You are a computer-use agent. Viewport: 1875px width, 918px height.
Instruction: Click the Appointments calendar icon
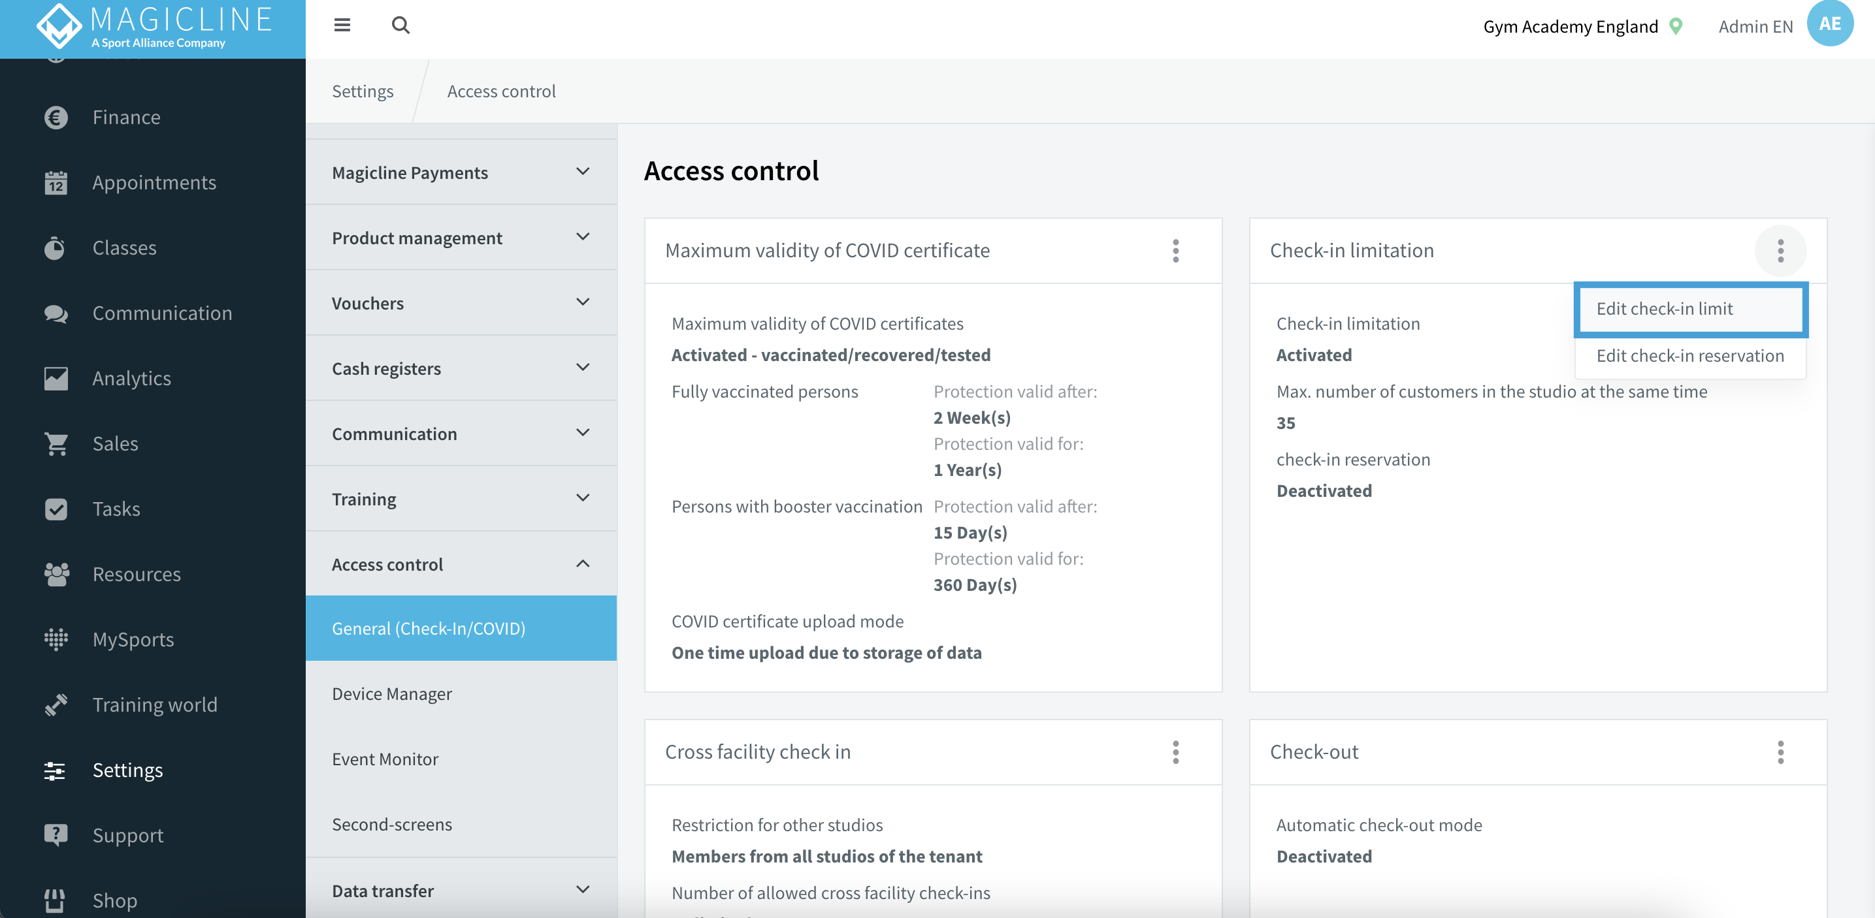click(x=56, y=183)
